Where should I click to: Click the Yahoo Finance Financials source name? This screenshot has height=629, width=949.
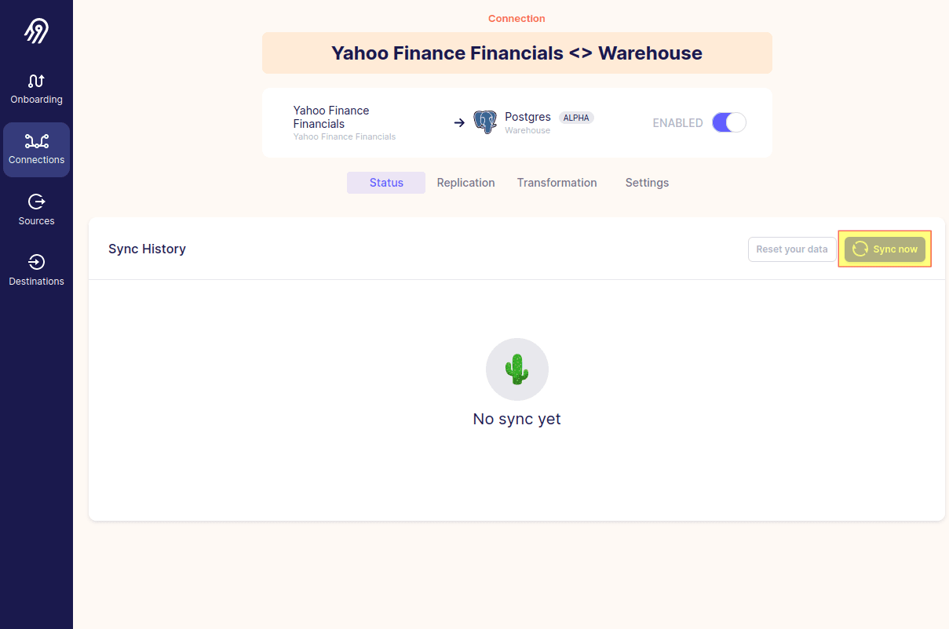click(331, 117)
